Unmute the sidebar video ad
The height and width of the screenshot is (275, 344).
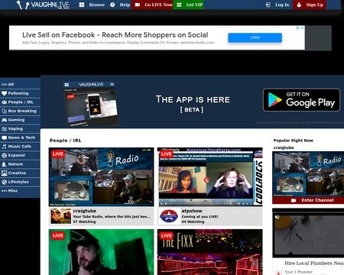[x=277, y=217]
